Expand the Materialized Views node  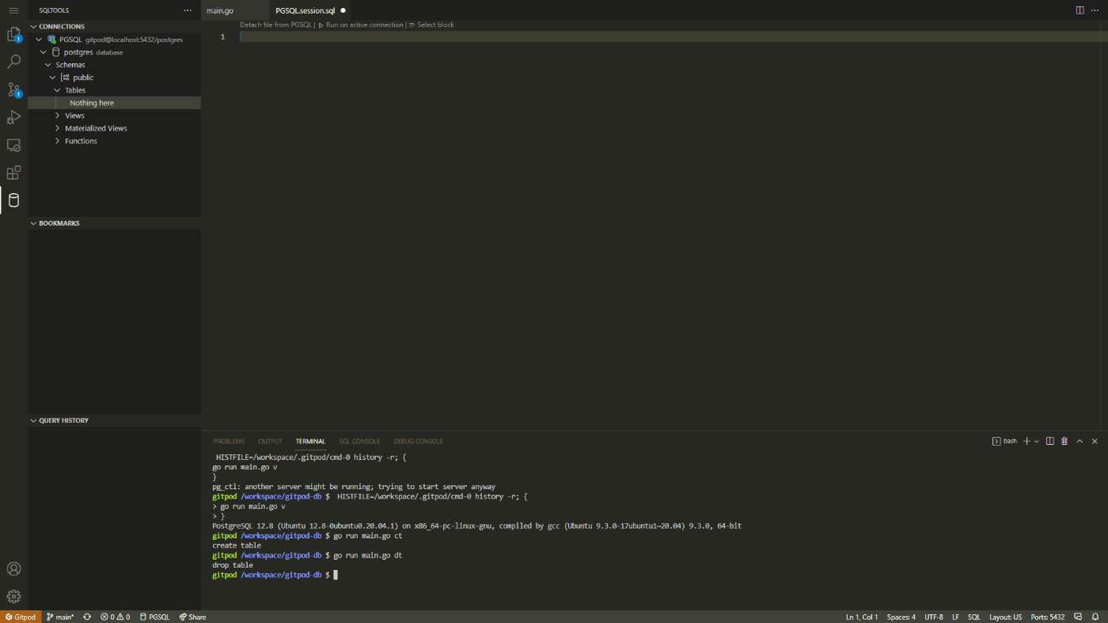[57, 128]
